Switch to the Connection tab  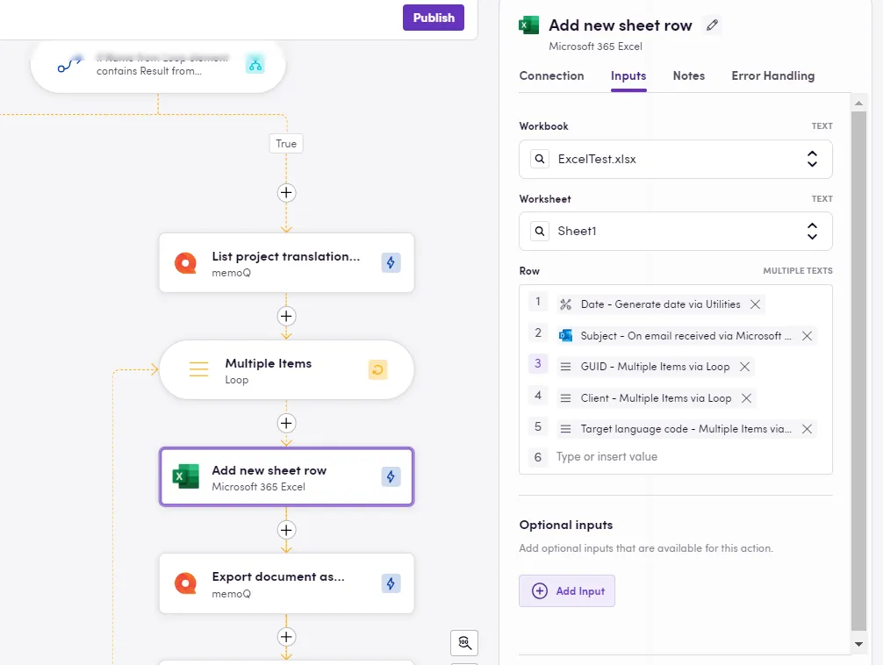click(x=552, y=76)
